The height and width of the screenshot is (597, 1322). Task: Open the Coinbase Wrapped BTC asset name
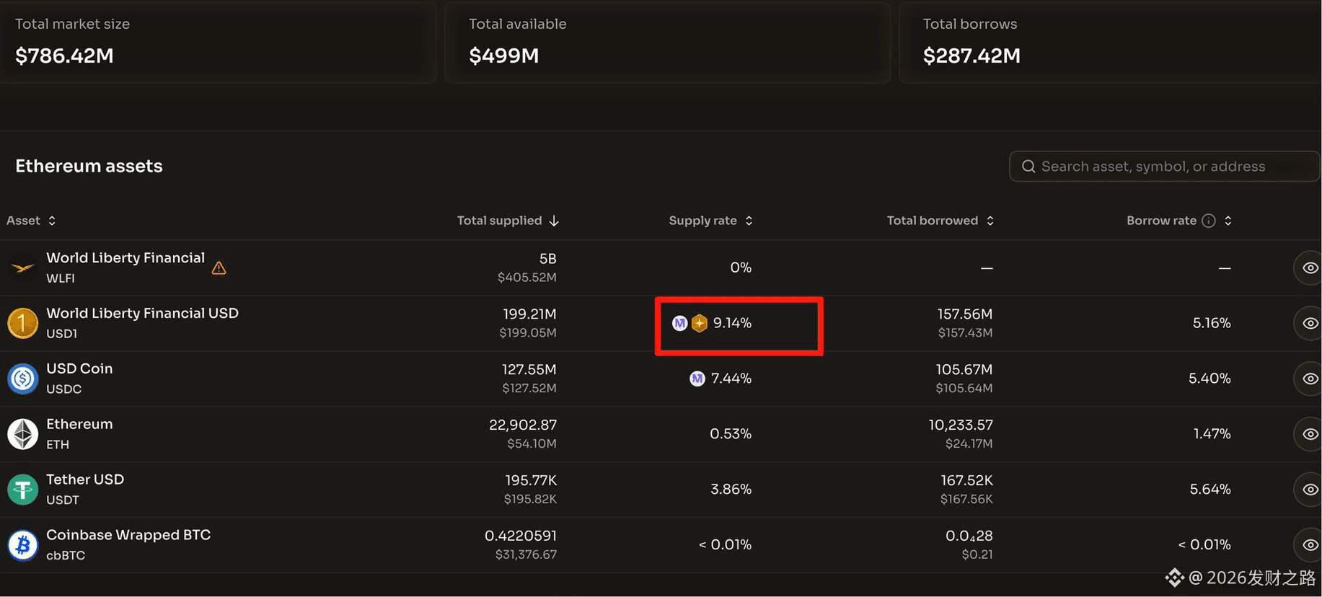click(x=128, y=536)
